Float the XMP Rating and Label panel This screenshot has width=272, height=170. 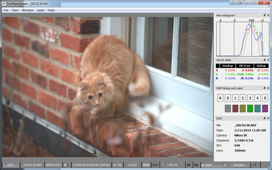(264, 88)
